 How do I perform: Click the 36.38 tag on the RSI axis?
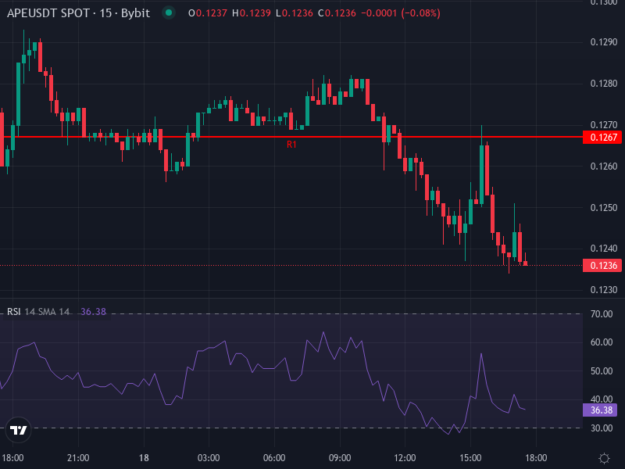pos(600,409)
